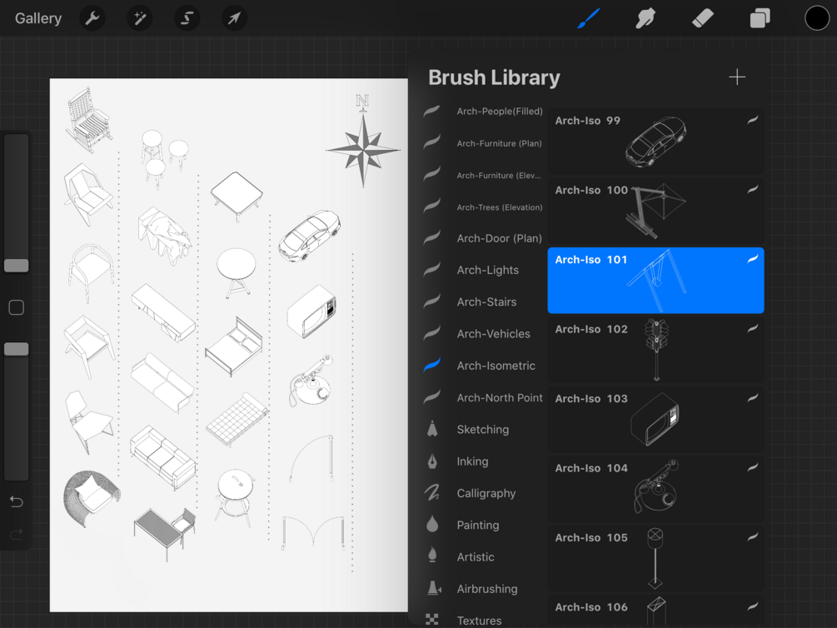Screen dimensions: 837x628
Task: Adjust the brush size slider handle
Action: [x=17, y=266]
